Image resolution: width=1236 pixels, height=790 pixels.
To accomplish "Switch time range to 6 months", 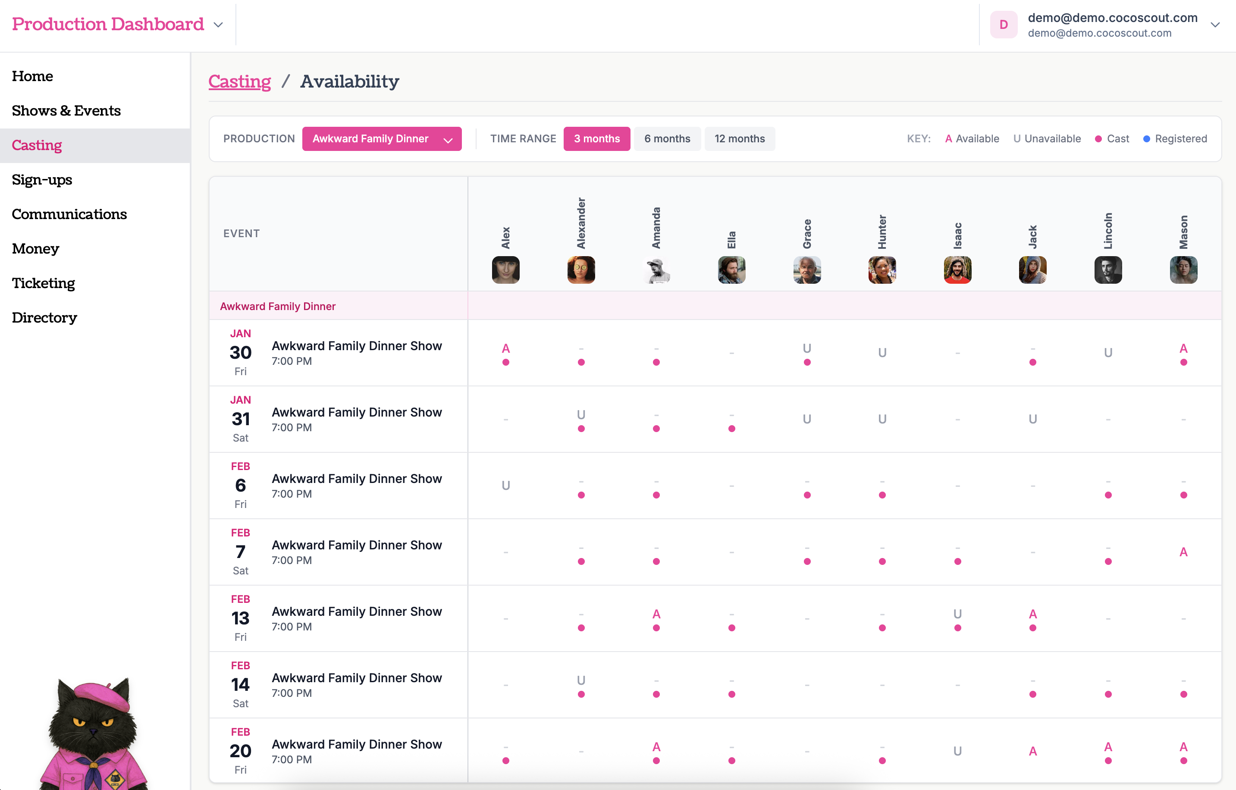I will tap(667, 138).
